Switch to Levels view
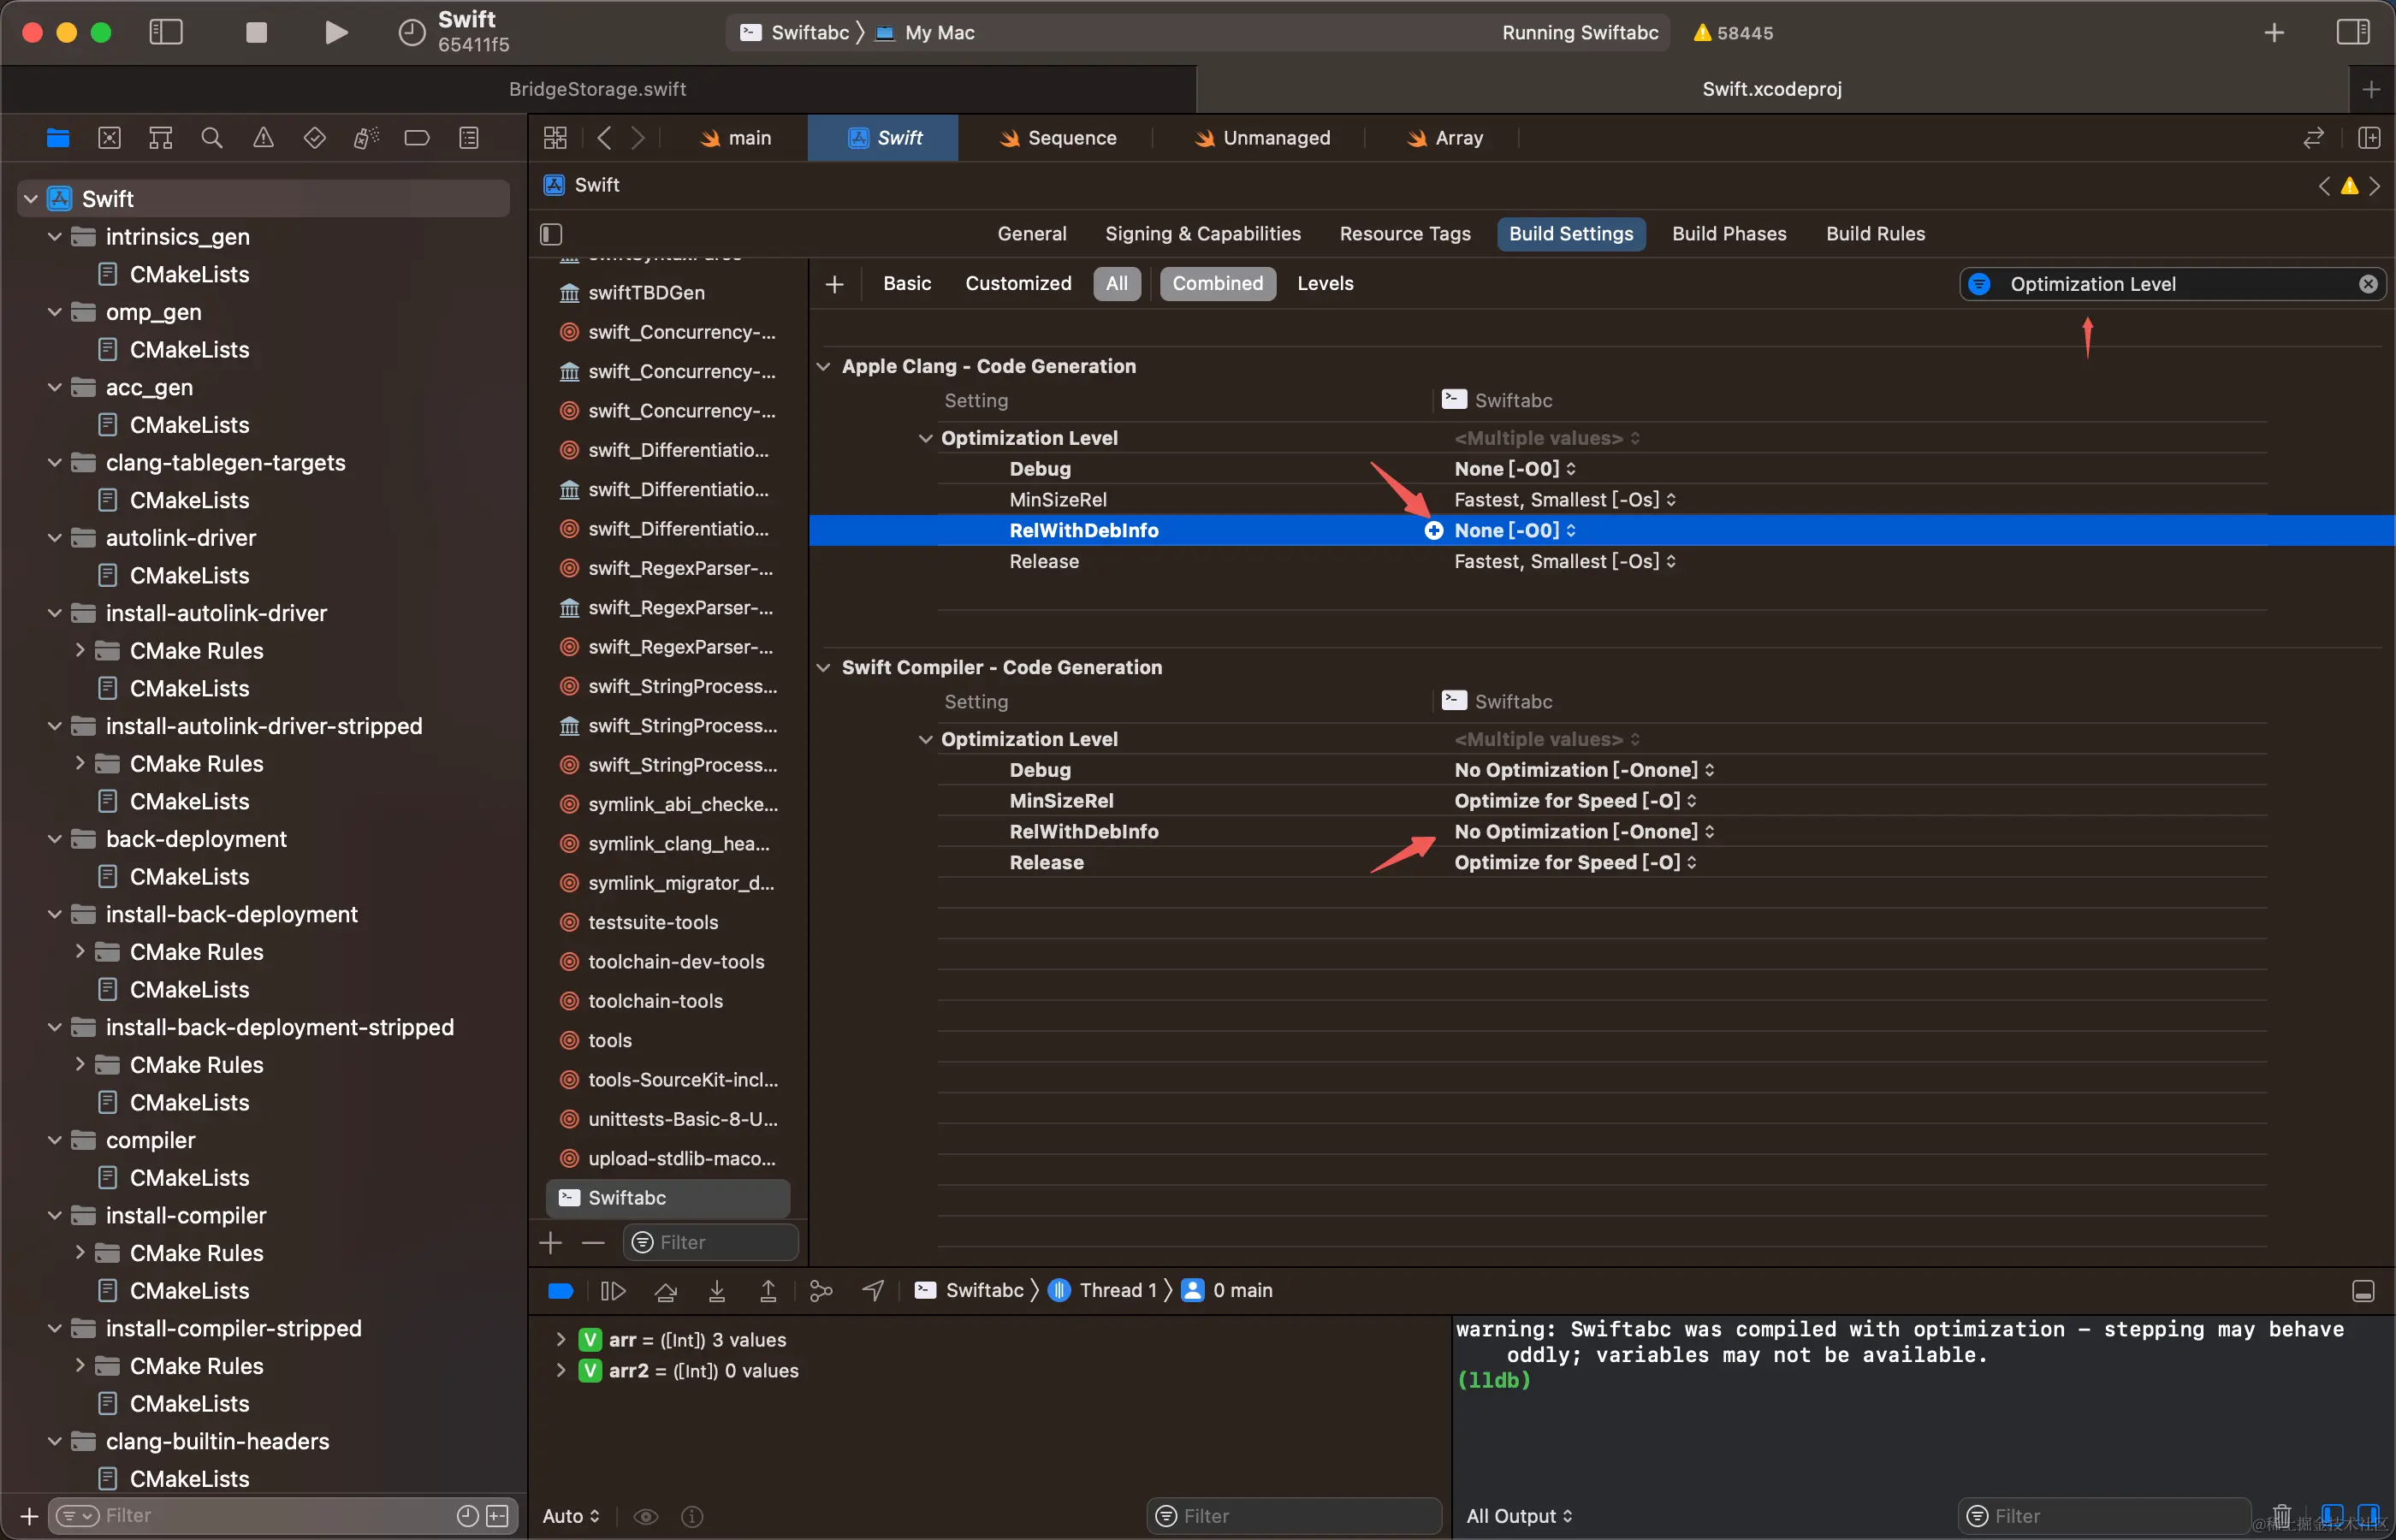2396x1540 pixels. pyautogui.click(x=1325, y=284)
